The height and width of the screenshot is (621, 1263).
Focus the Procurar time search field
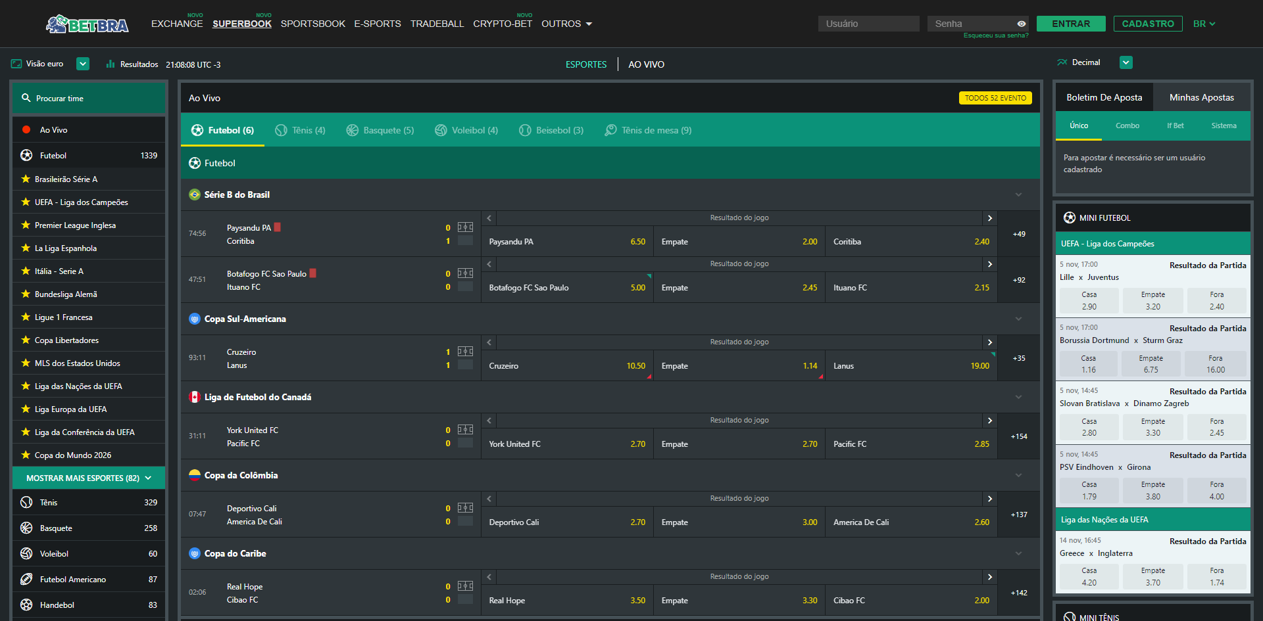point(89,98)
